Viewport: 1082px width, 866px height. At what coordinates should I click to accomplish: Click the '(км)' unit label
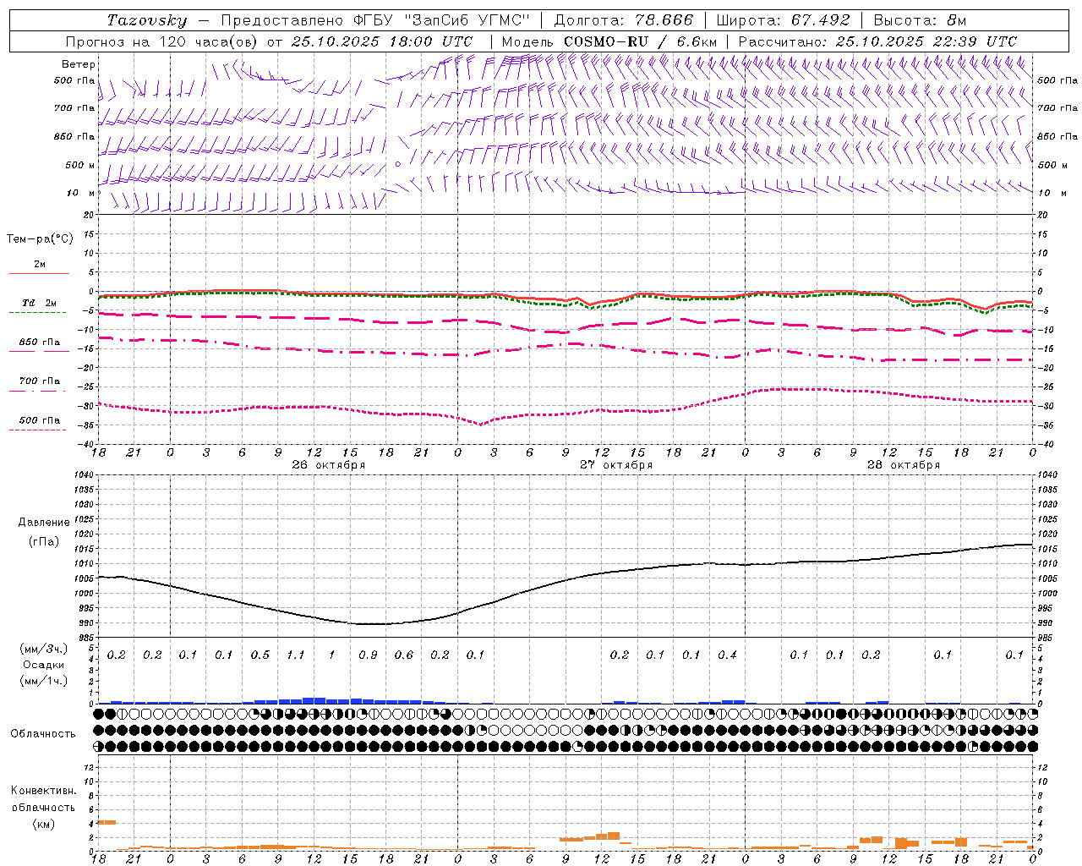pos(44,824)
